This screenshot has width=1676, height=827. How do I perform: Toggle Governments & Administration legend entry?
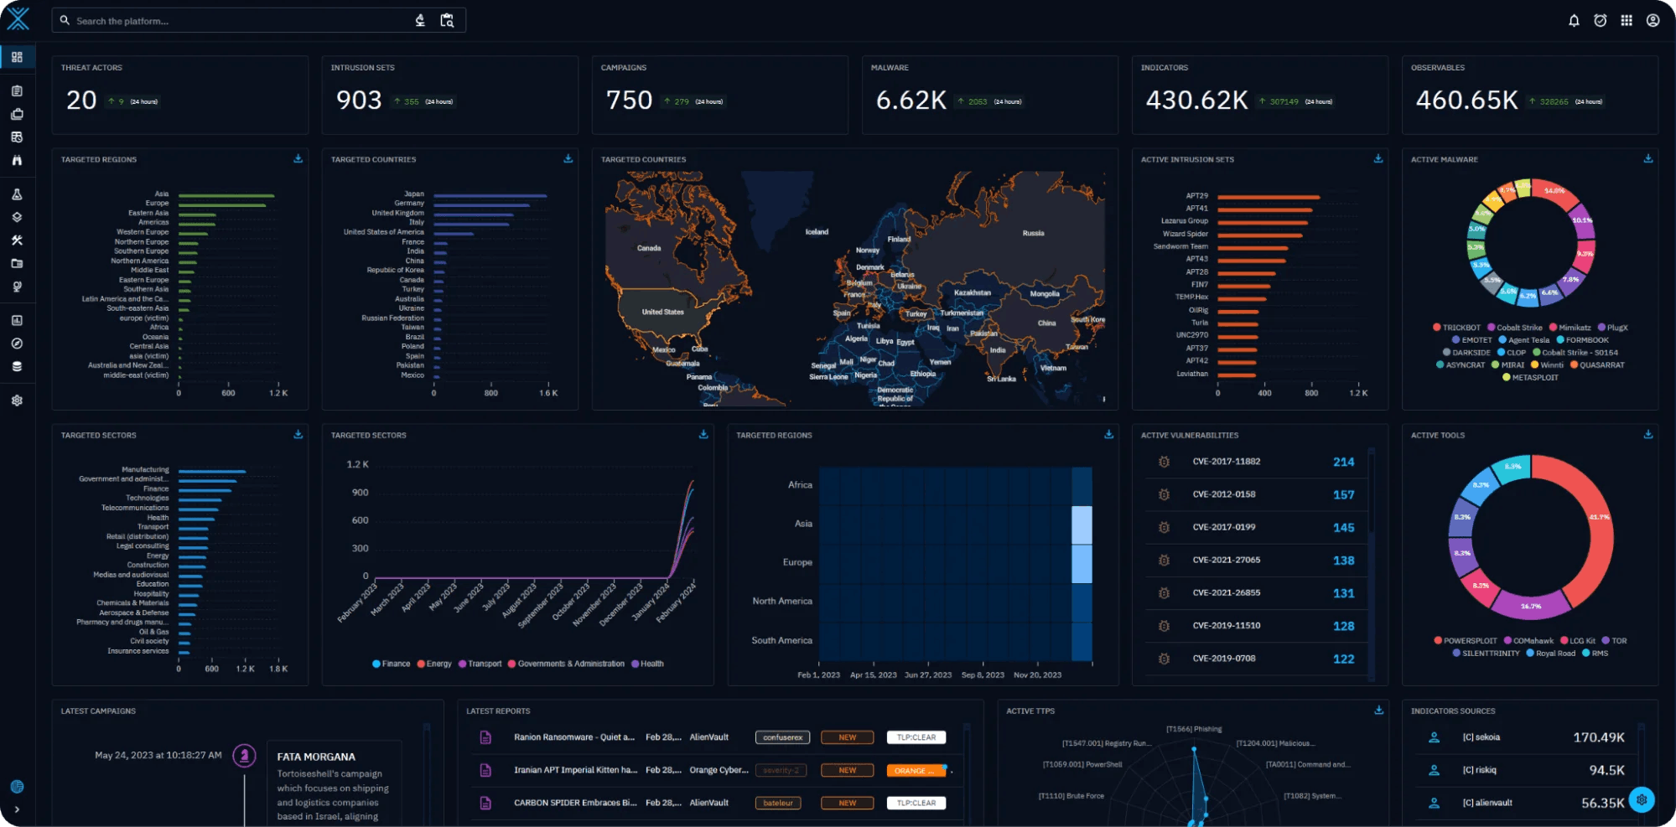pos(566,664)
